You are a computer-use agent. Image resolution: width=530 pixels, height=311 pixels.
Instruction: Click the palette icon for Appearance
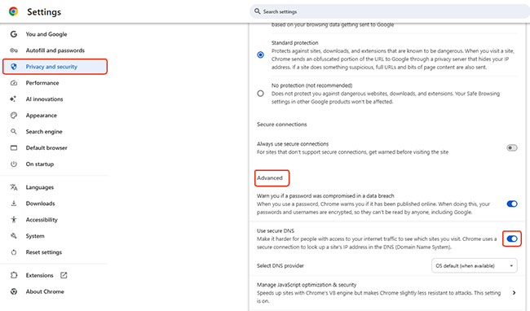click(14, 116)
